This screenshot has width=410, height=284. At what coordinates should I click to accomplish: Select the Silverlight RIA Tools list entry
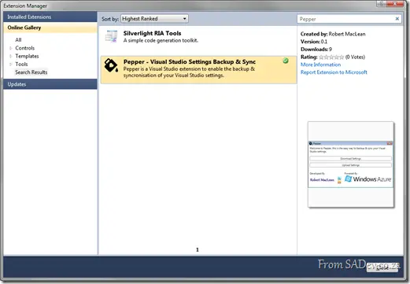click(x=198, y=40)
